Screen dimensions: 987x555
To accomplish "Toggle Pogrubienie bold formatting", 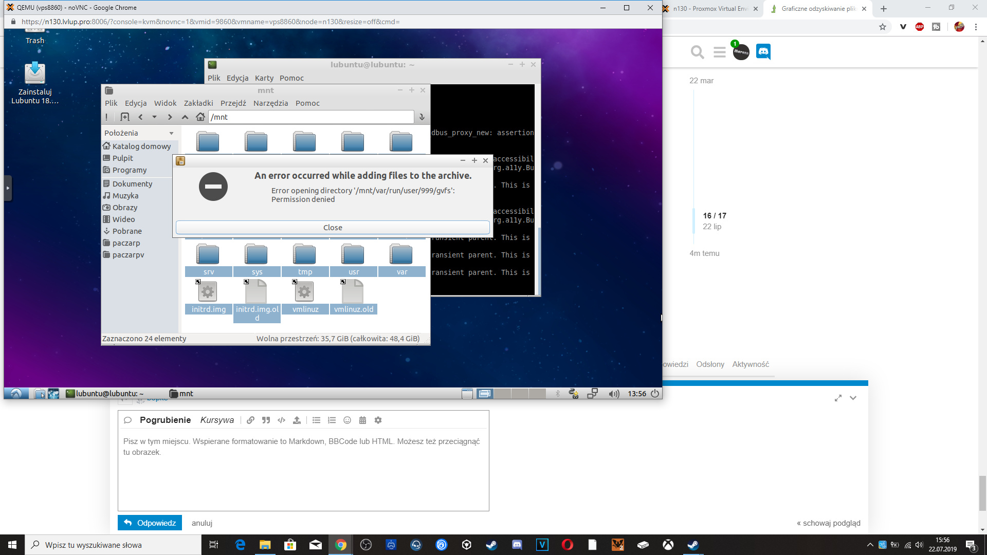I will (x=165, y=420).
